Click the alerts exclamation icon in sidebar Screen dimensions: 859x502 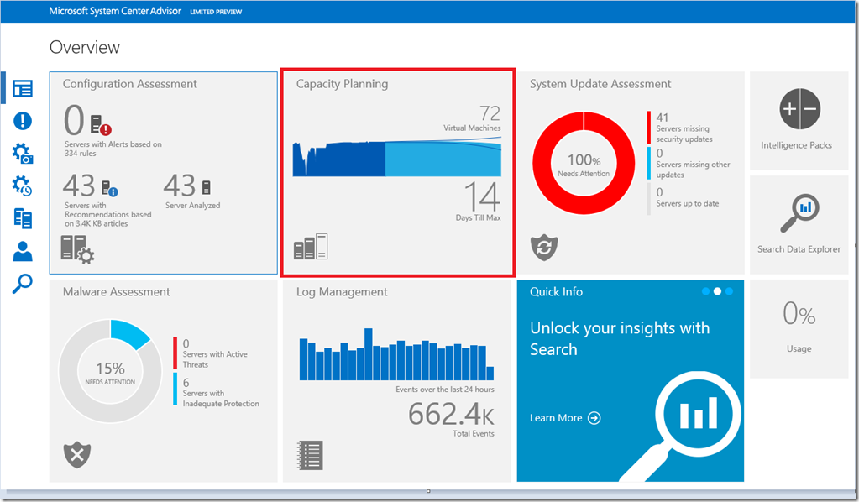click(x=23, y=121)
